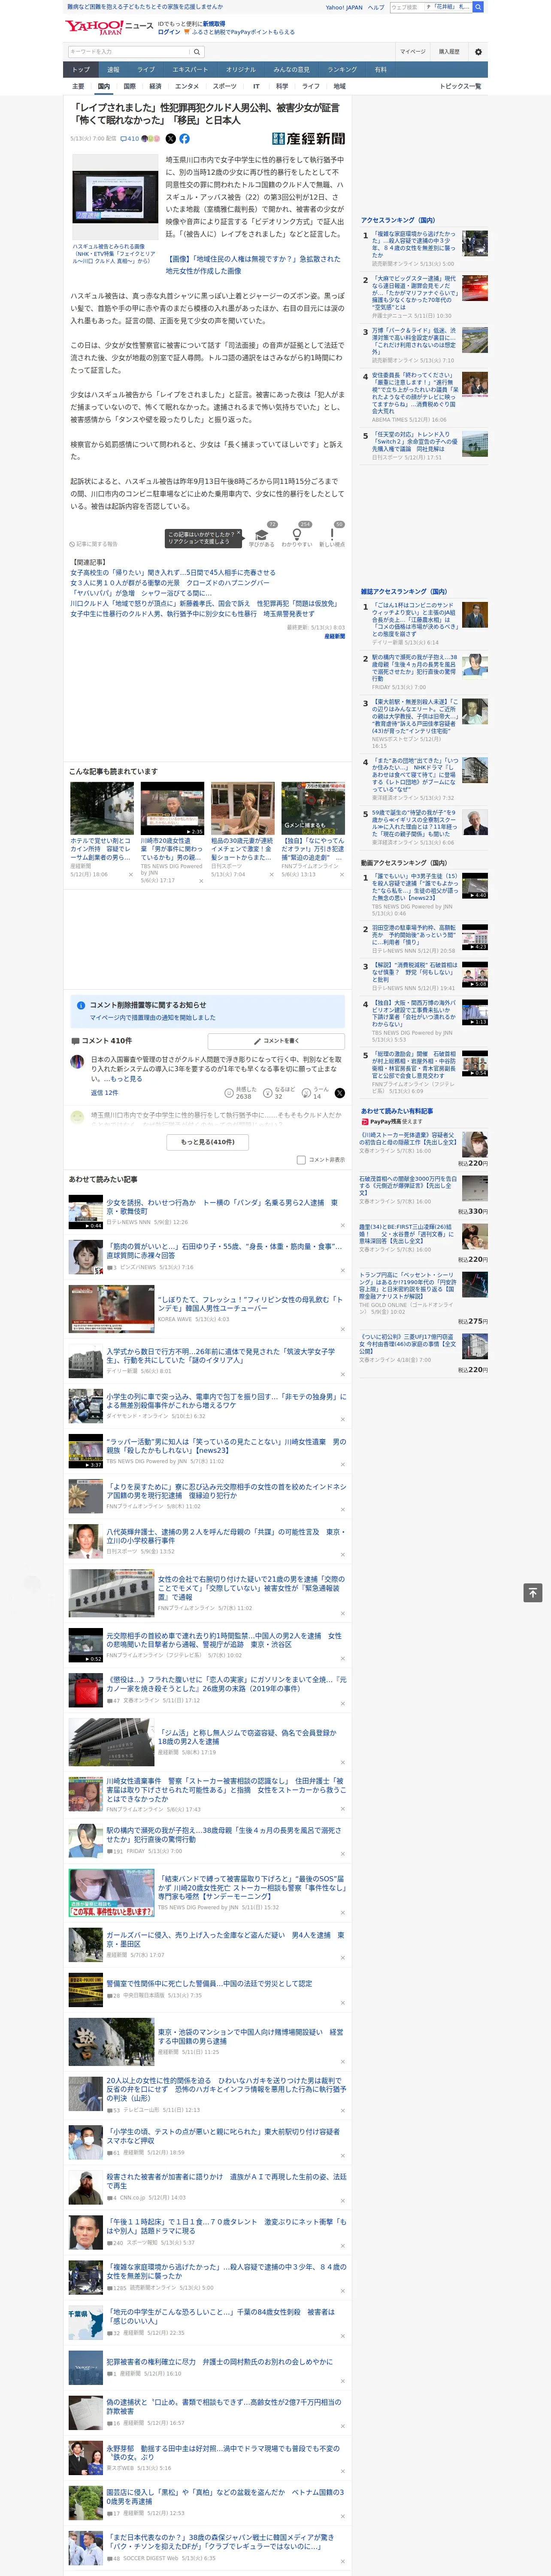
Task: Open article 警備室で性関係中に死亡した警備員
Action: pyautogui.click(x=209, y=1983)
